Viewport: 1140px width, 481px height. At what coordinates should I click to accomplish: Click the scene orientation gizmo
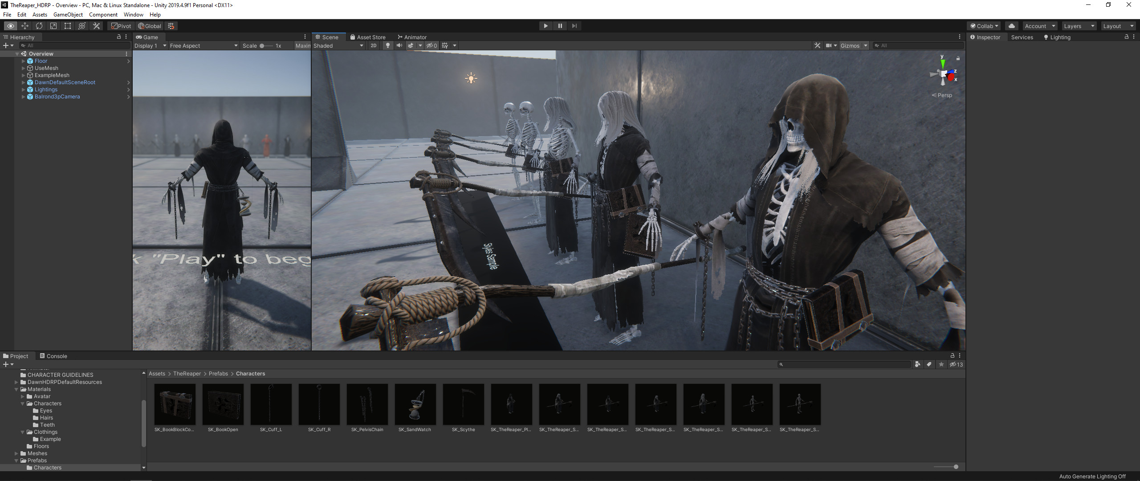pyautogui.click(x=943, y=74)
